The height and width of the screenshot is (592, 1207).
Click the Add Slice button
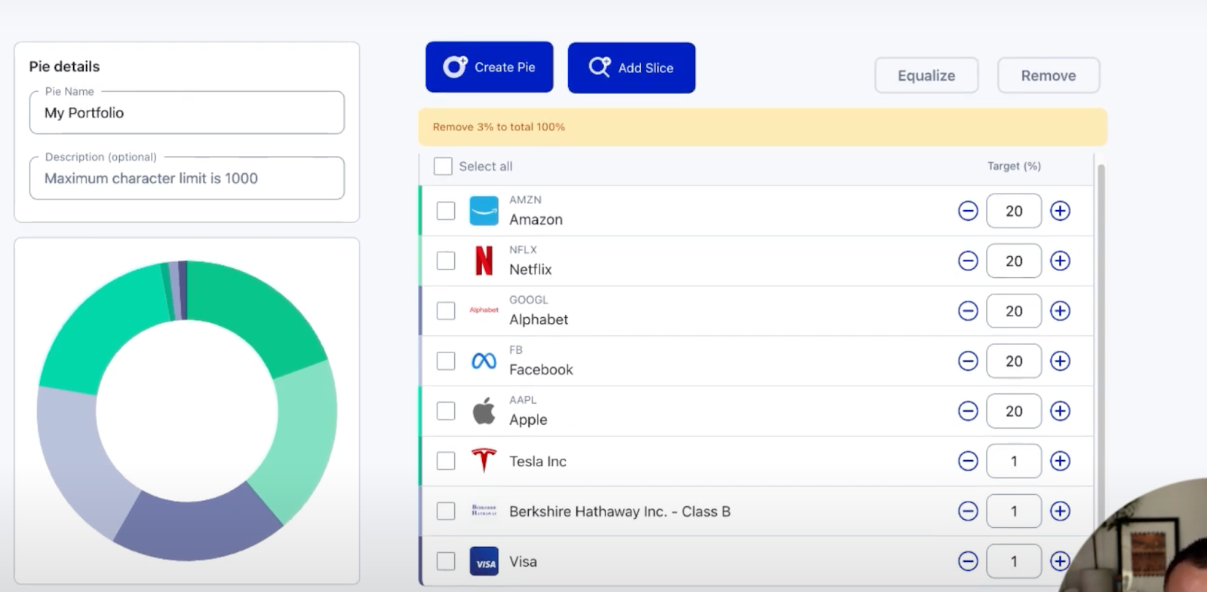coord(631,68)
